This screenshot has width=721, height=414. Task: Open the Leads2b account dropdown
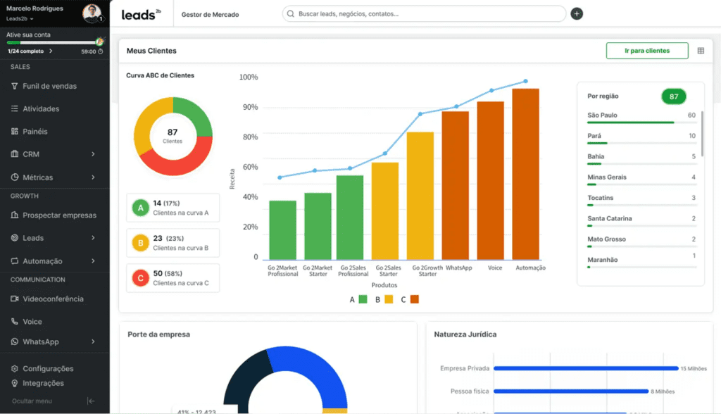click(x=20, y=19)
